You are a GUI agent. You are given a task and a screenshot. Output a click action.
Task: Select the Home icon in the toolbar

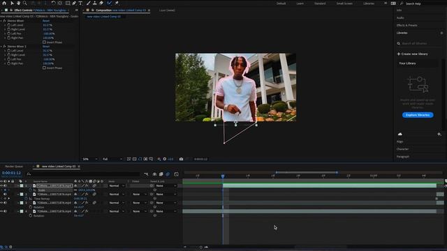pyautogui.click(x=4, y=3)
